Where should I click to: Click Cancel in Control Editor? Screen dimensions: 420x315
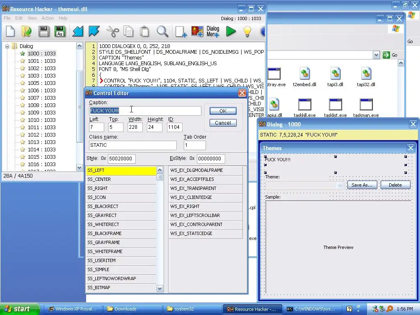coord(223,123)
